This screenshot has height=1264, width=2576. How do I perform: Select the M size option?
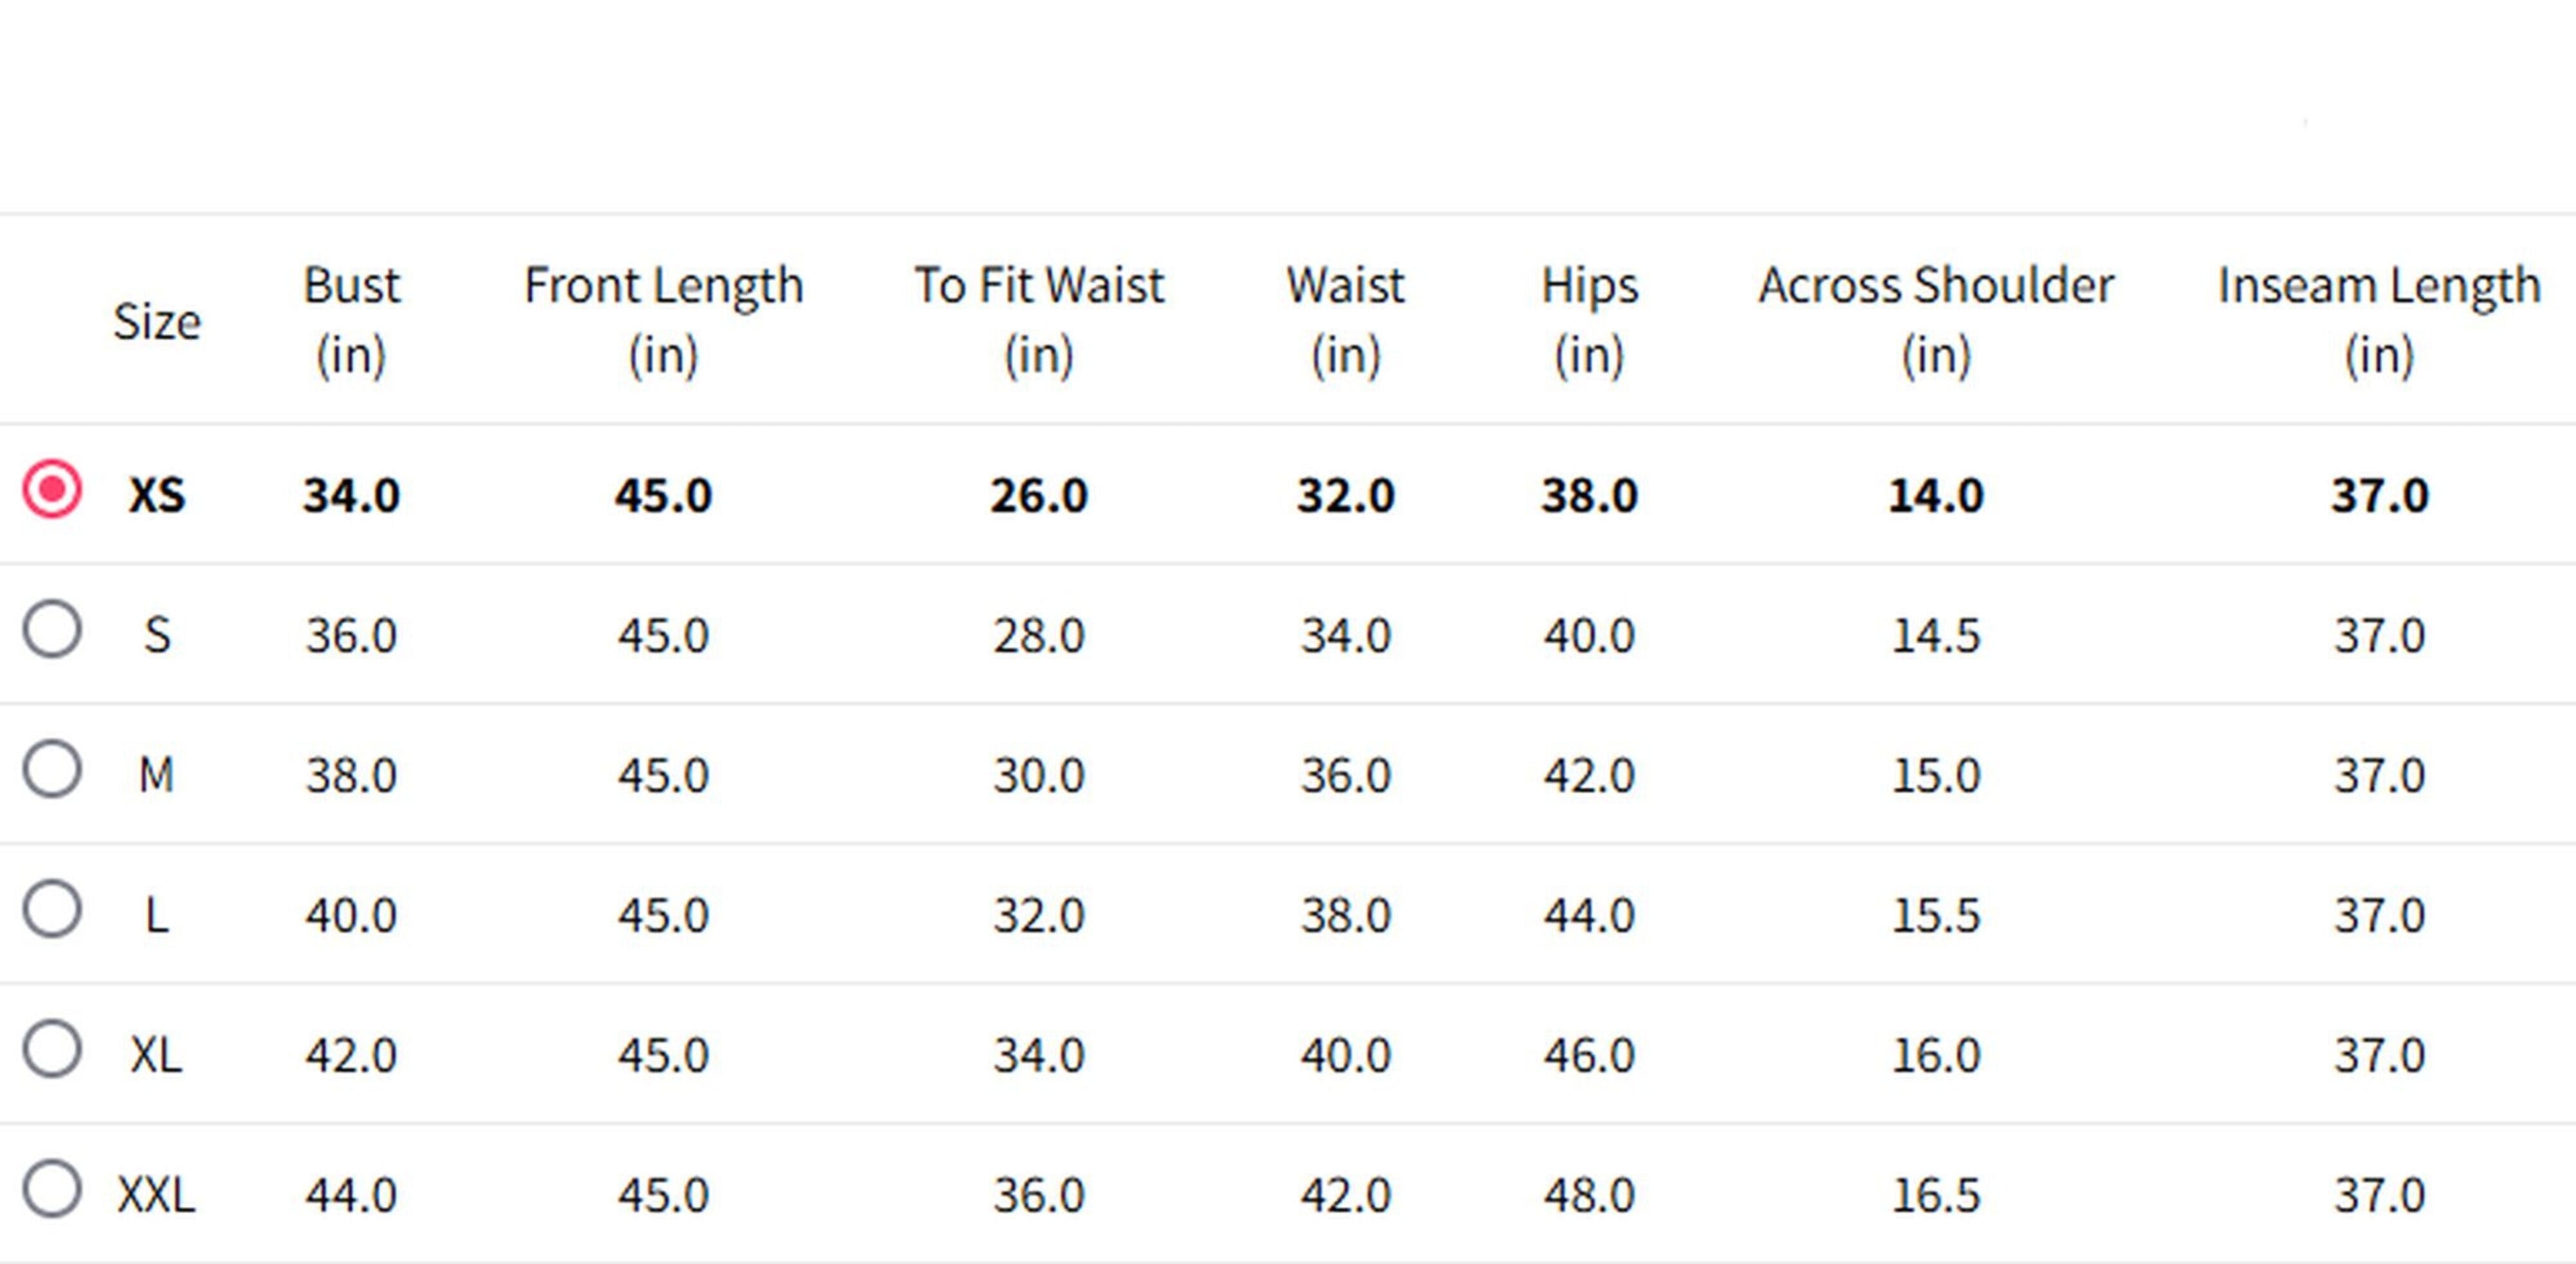point(52,769)
